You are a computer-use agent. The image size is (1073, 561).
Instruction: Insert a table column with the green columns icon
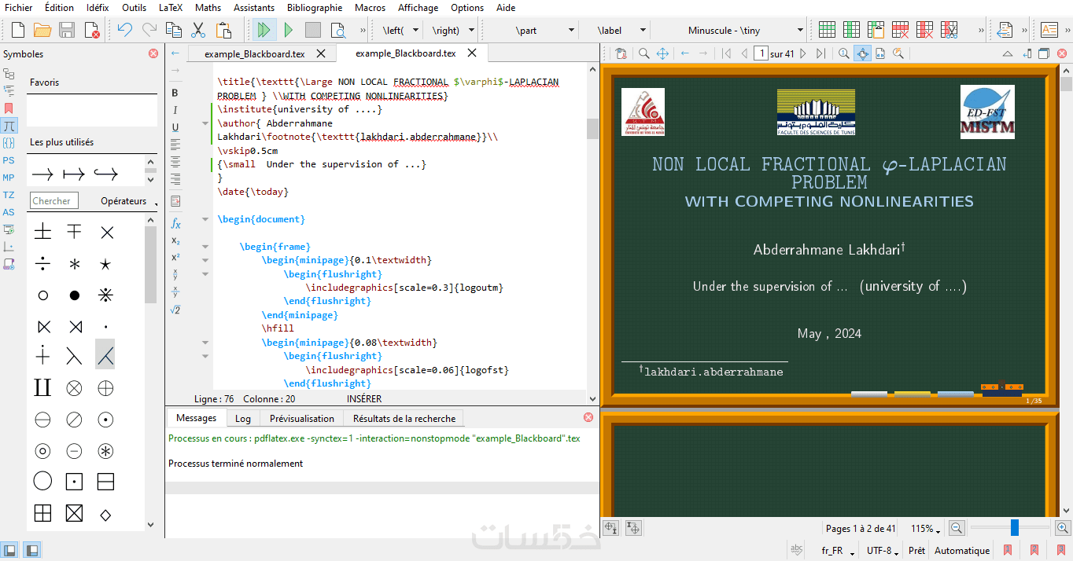(x=851, y=31)
